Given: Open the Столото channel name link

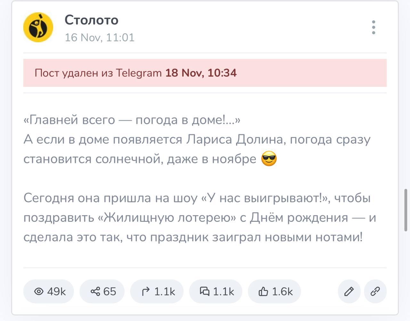Looking at the screenshot, I should pos(92,20).
